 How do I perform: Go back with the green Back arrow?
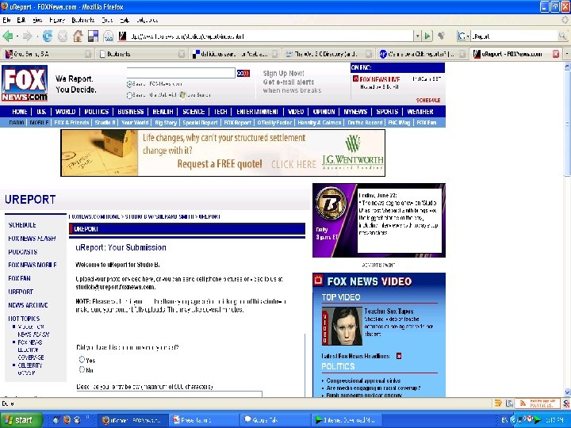click(x=8, y=36)
